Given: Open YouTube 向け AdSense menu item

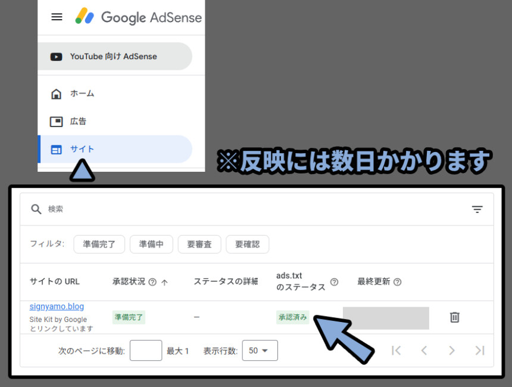Looking at the screenshot, I should pyautogui.click(x=115, y=56).
